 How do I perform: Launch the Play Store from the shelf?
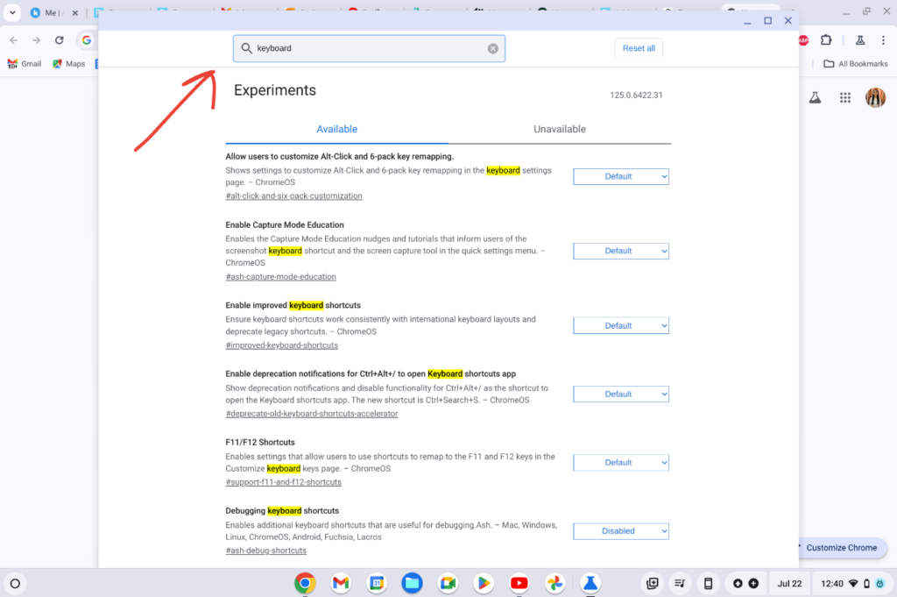[x=483, y=583]
